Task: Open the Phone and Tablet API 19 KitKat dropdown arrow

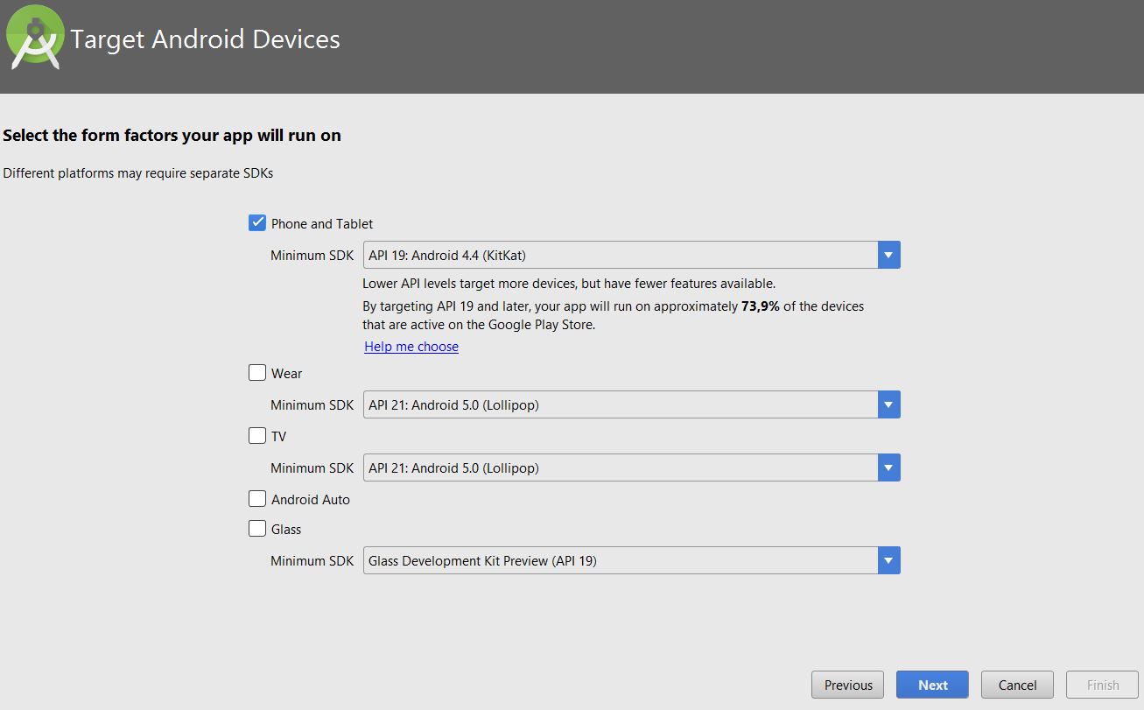Action: click(888, 255)
